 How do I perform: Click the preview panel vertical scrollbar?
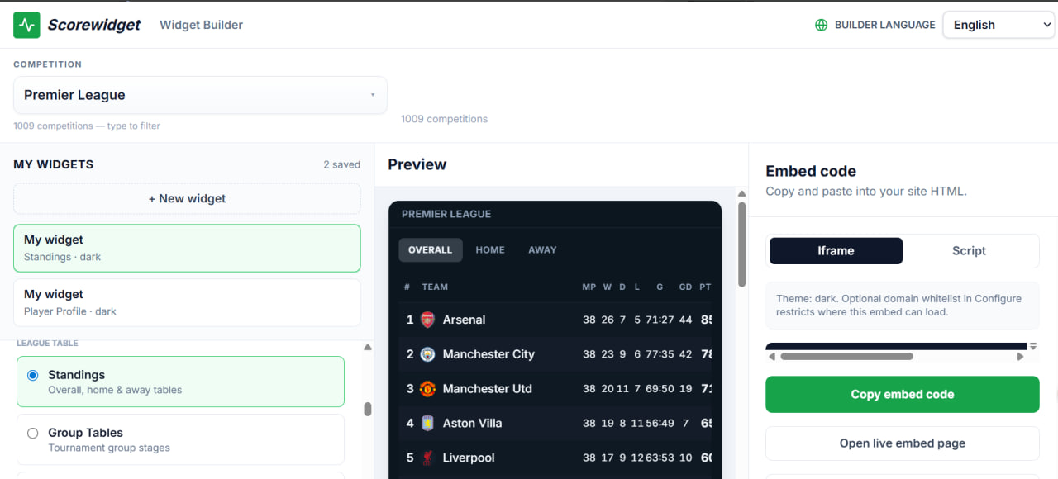point(742,244)
